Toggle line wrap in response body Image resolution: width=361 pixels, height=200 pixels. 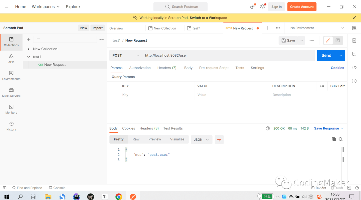coord(219,140)
